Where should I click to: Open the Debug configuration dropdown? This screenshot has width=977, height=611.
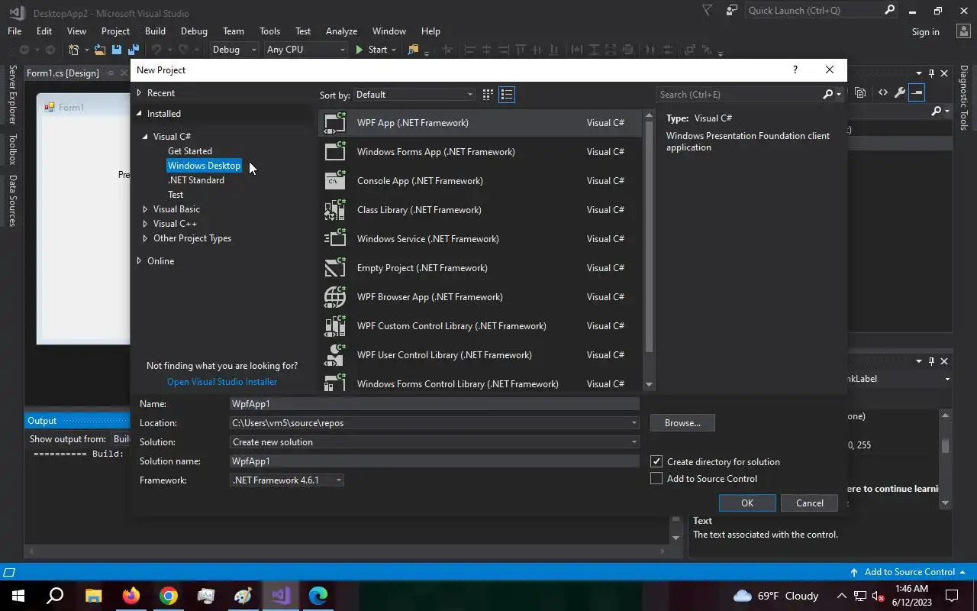point(234,50)
